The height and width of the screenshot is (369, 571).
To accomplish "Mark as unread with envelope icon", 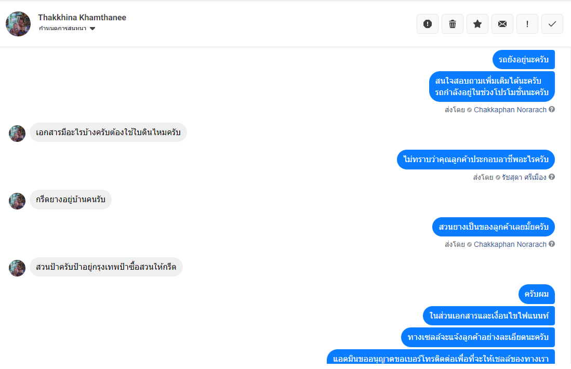I will [502, 24].
